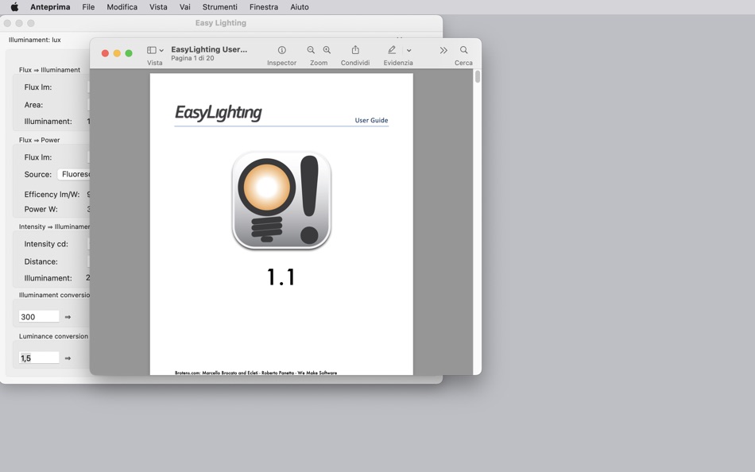Click the User Guide text in PDF
Viewport: 755px width, 472px height.
pyautogui.click(x=371, y=121)
